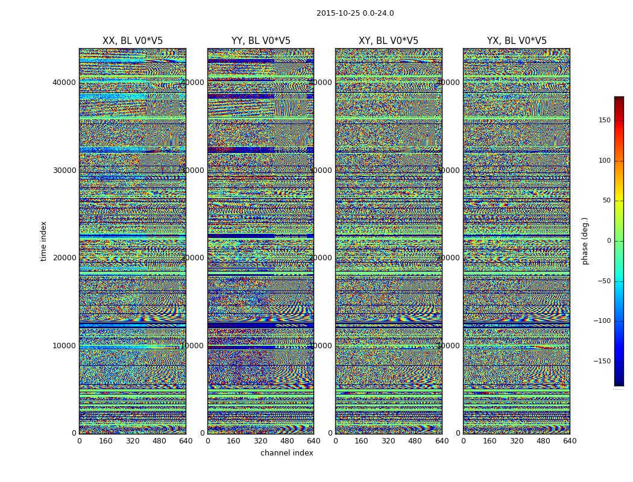Viewport: 633px width, 482px height.
Task: Click x-axis tick 160 under YX plot
Action: 490,441
